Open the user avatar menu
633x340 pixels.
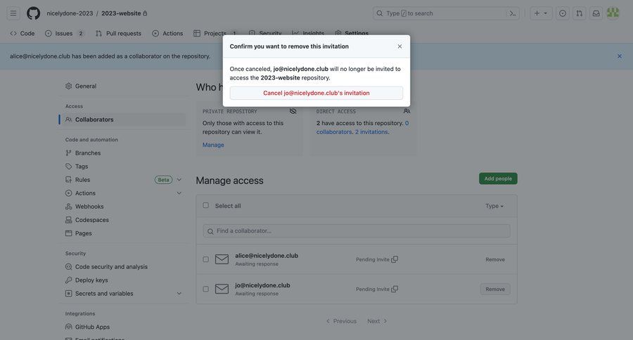613,13
